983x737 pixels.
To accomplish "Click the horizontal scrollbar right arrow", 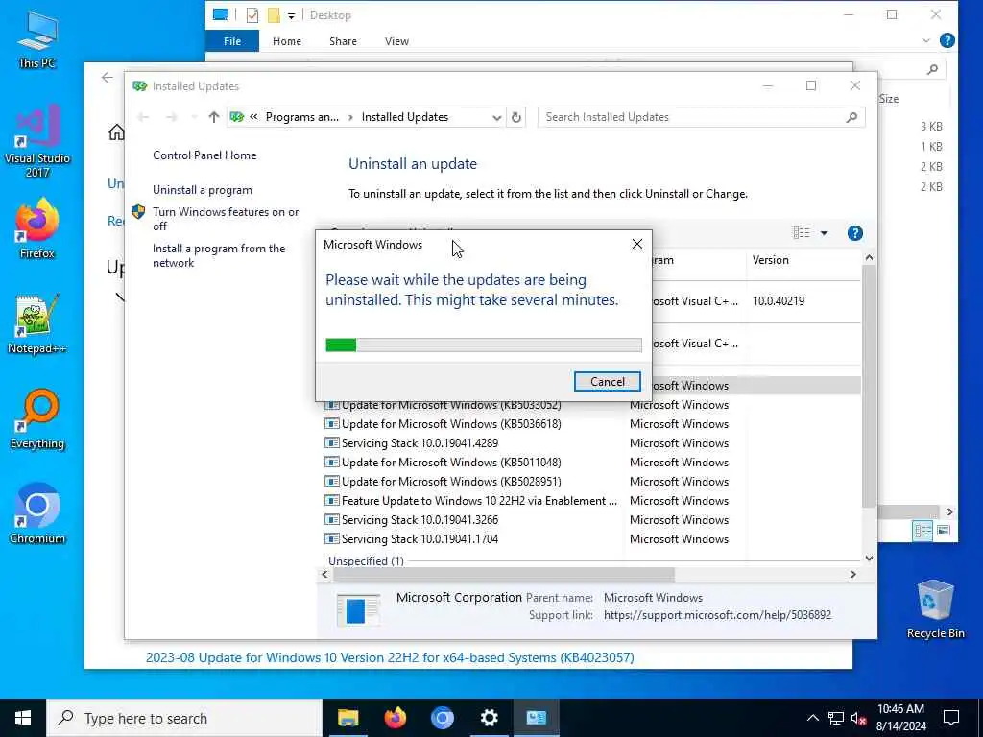I will pyautogui.click(x=853, y=574).
